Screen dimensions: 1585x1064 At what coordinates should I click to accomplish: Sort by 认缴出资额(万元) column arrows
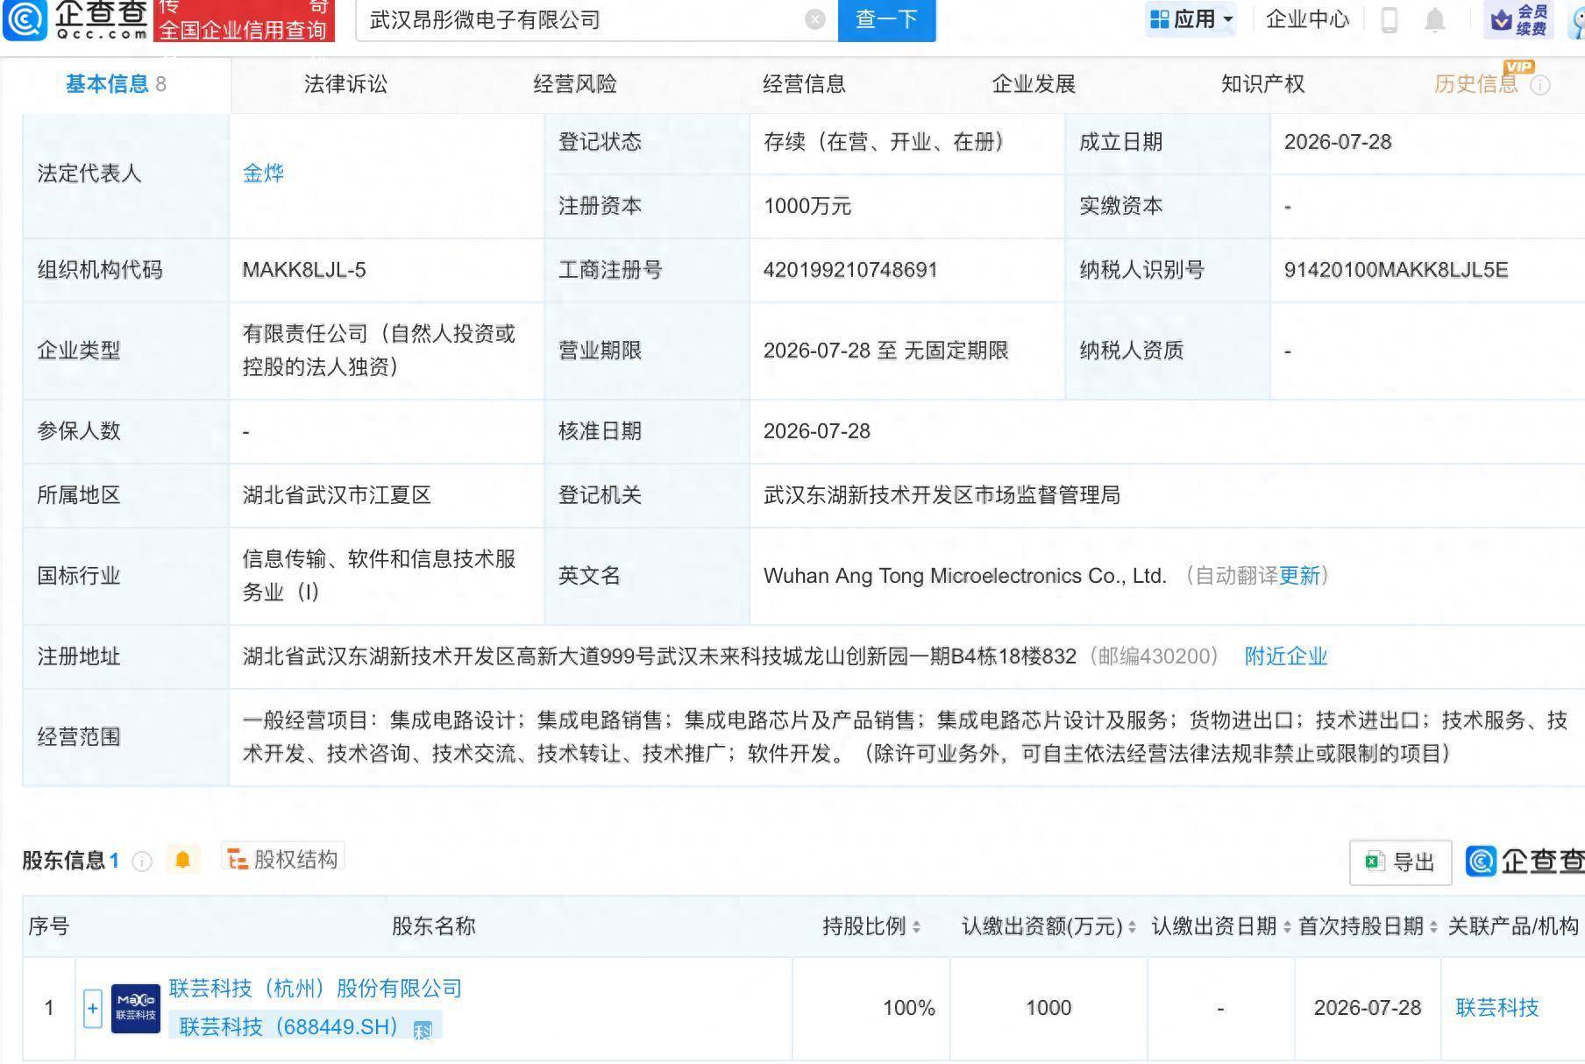coord(1132,926)
